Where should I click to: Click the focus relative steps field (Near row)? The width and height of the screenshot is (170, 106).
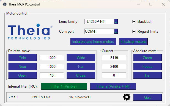pyautogui.click(x=52, y=66)
